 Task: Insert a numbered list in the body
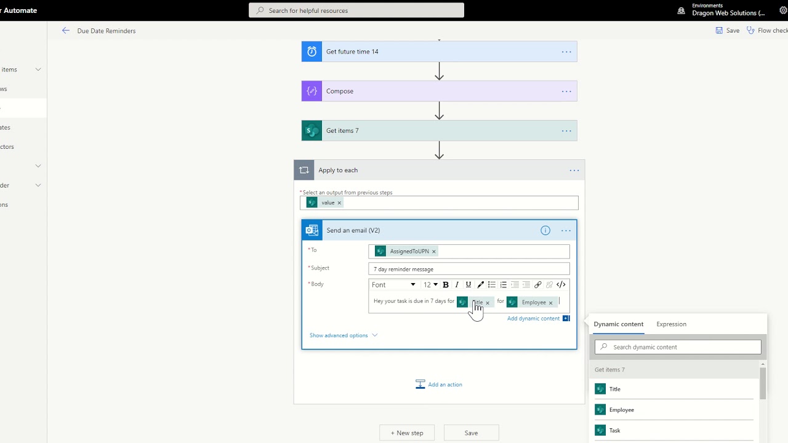[503, 284]
